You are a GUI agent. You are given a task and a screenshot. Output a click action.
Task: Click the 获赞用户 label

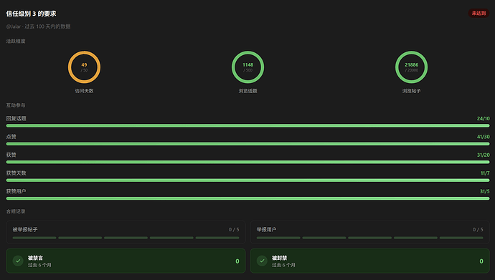coord(16,191)
